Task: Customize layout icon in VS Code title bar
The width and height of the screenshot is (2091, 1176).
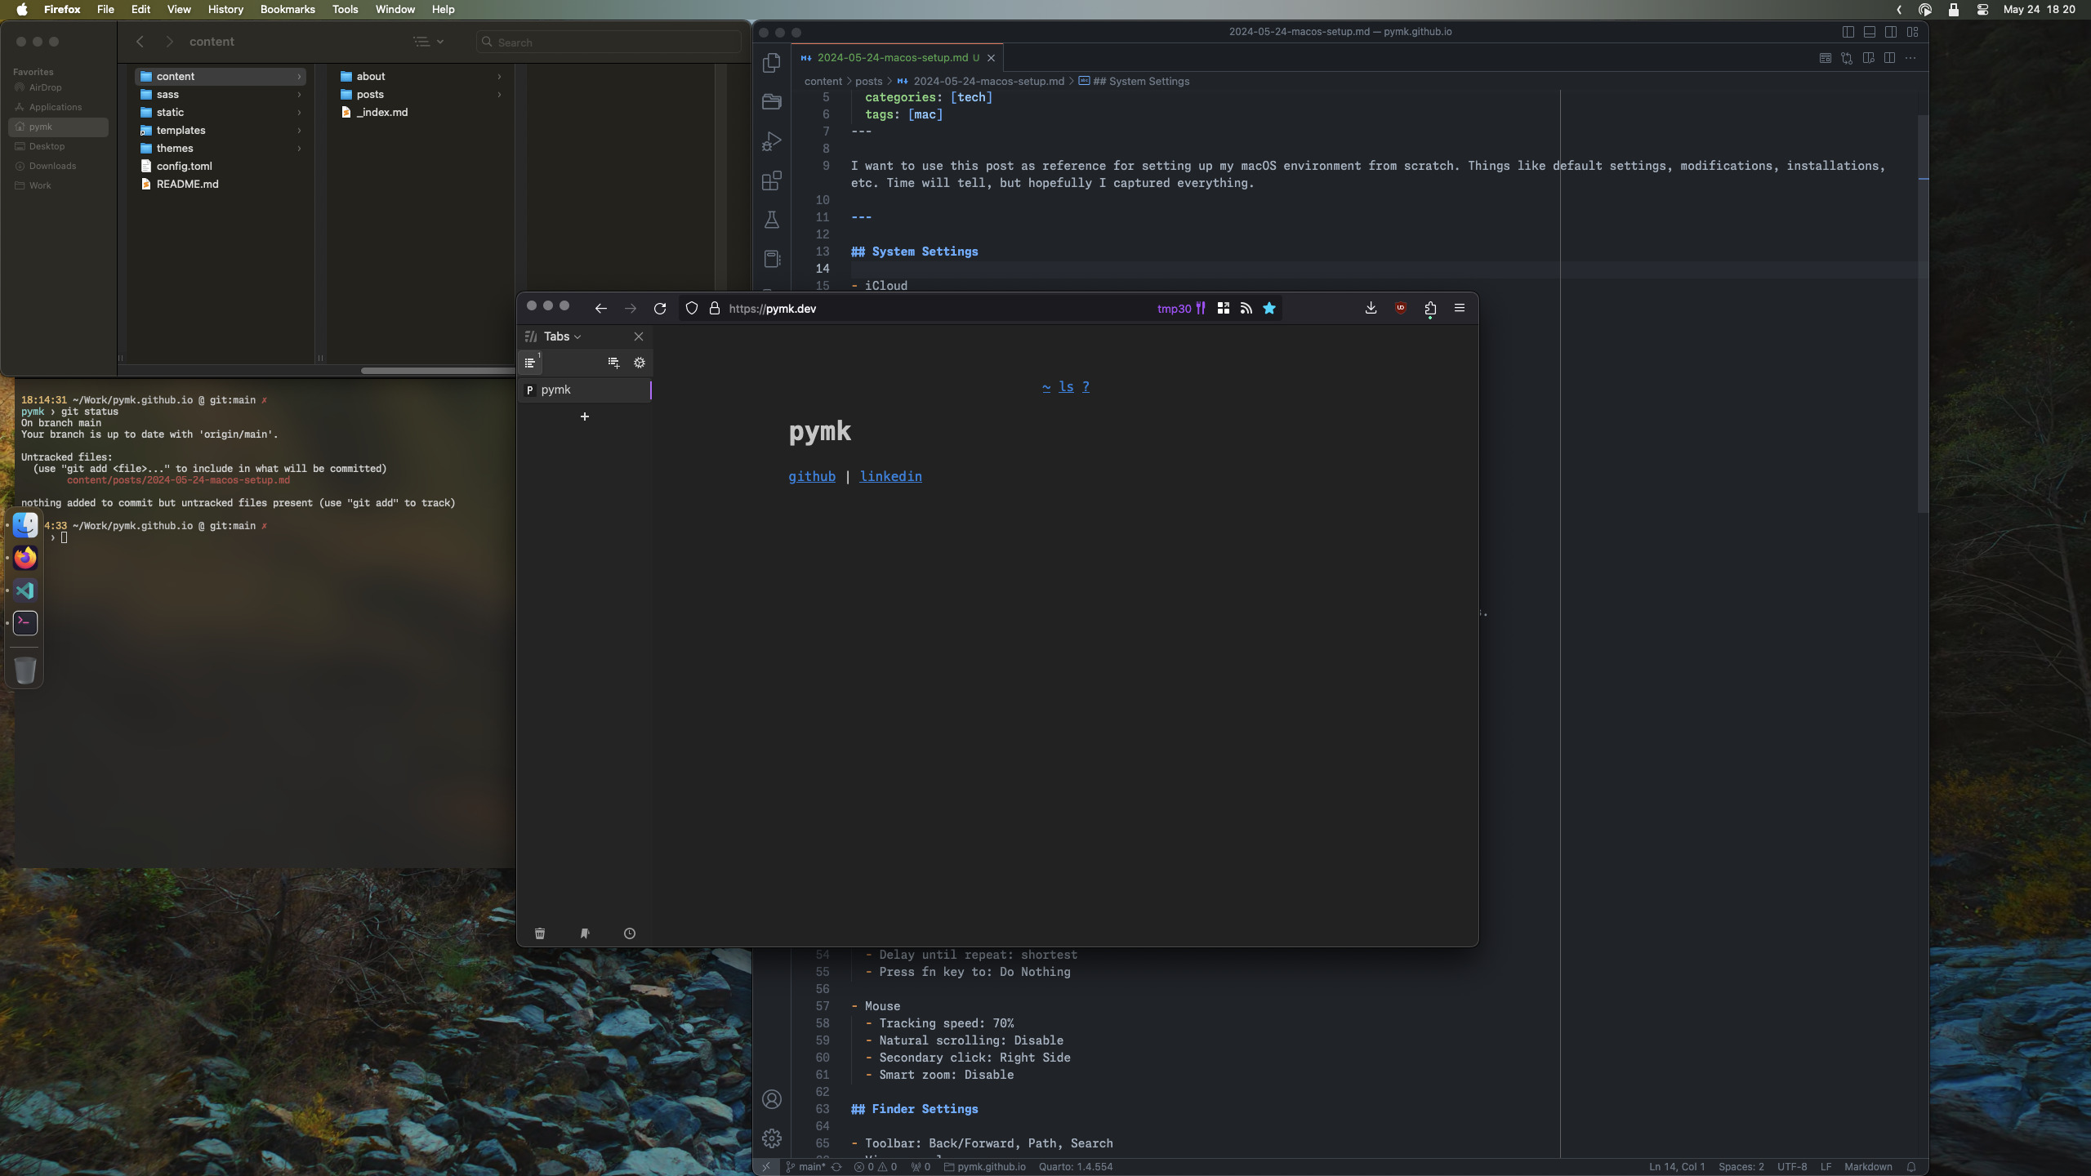Action: pos(1912,32)
